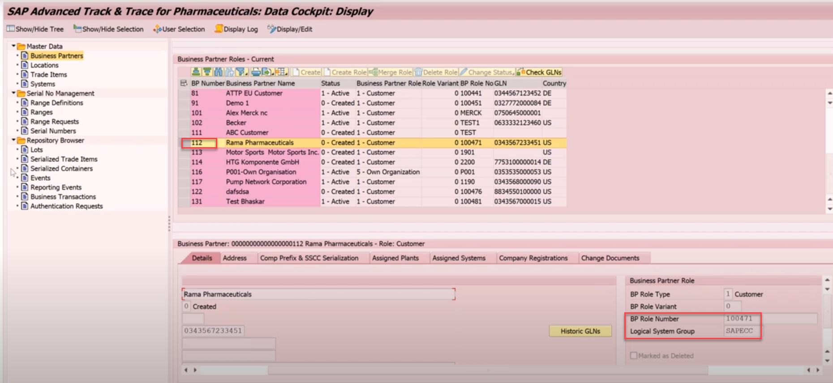
Task: Click the Set Filter funnel icon
Action: point(241,72)
